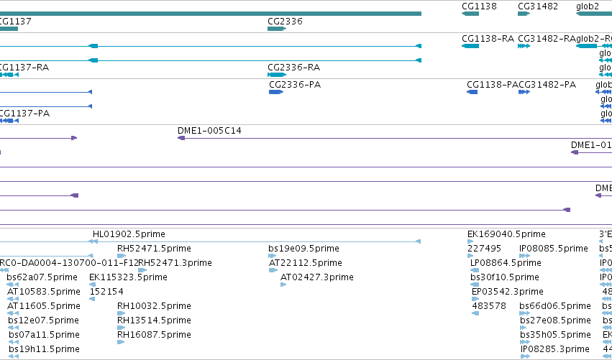Viewport: 612px width, 360px height.
Task: Click the RH16087.5prime EST glyph
Action: tap(121, 342)
